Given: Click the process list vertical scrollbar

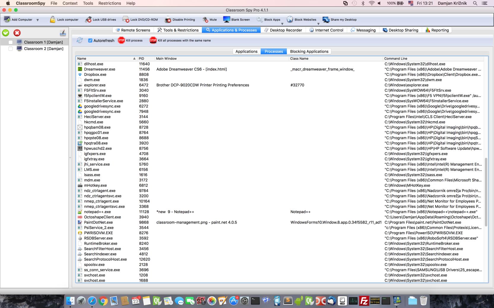Looking at the screenshot, I should pos(486,192).
